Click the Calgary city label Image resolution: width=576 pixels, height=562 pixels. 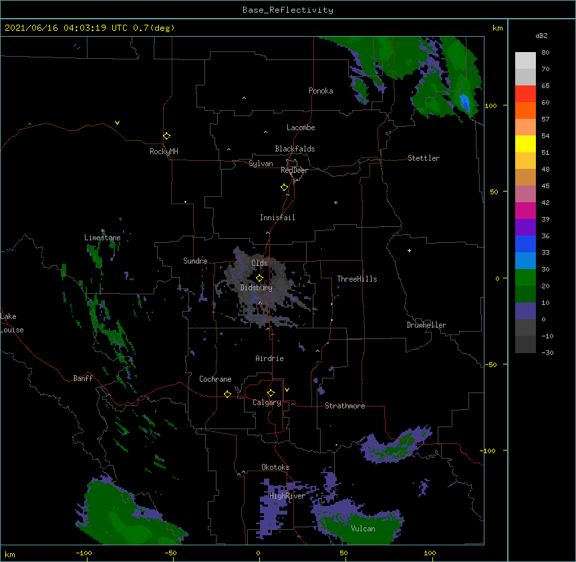267,402
